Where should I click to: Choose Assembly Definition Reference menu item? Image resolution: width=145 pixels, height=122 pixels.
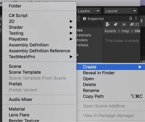click(39, 51)
